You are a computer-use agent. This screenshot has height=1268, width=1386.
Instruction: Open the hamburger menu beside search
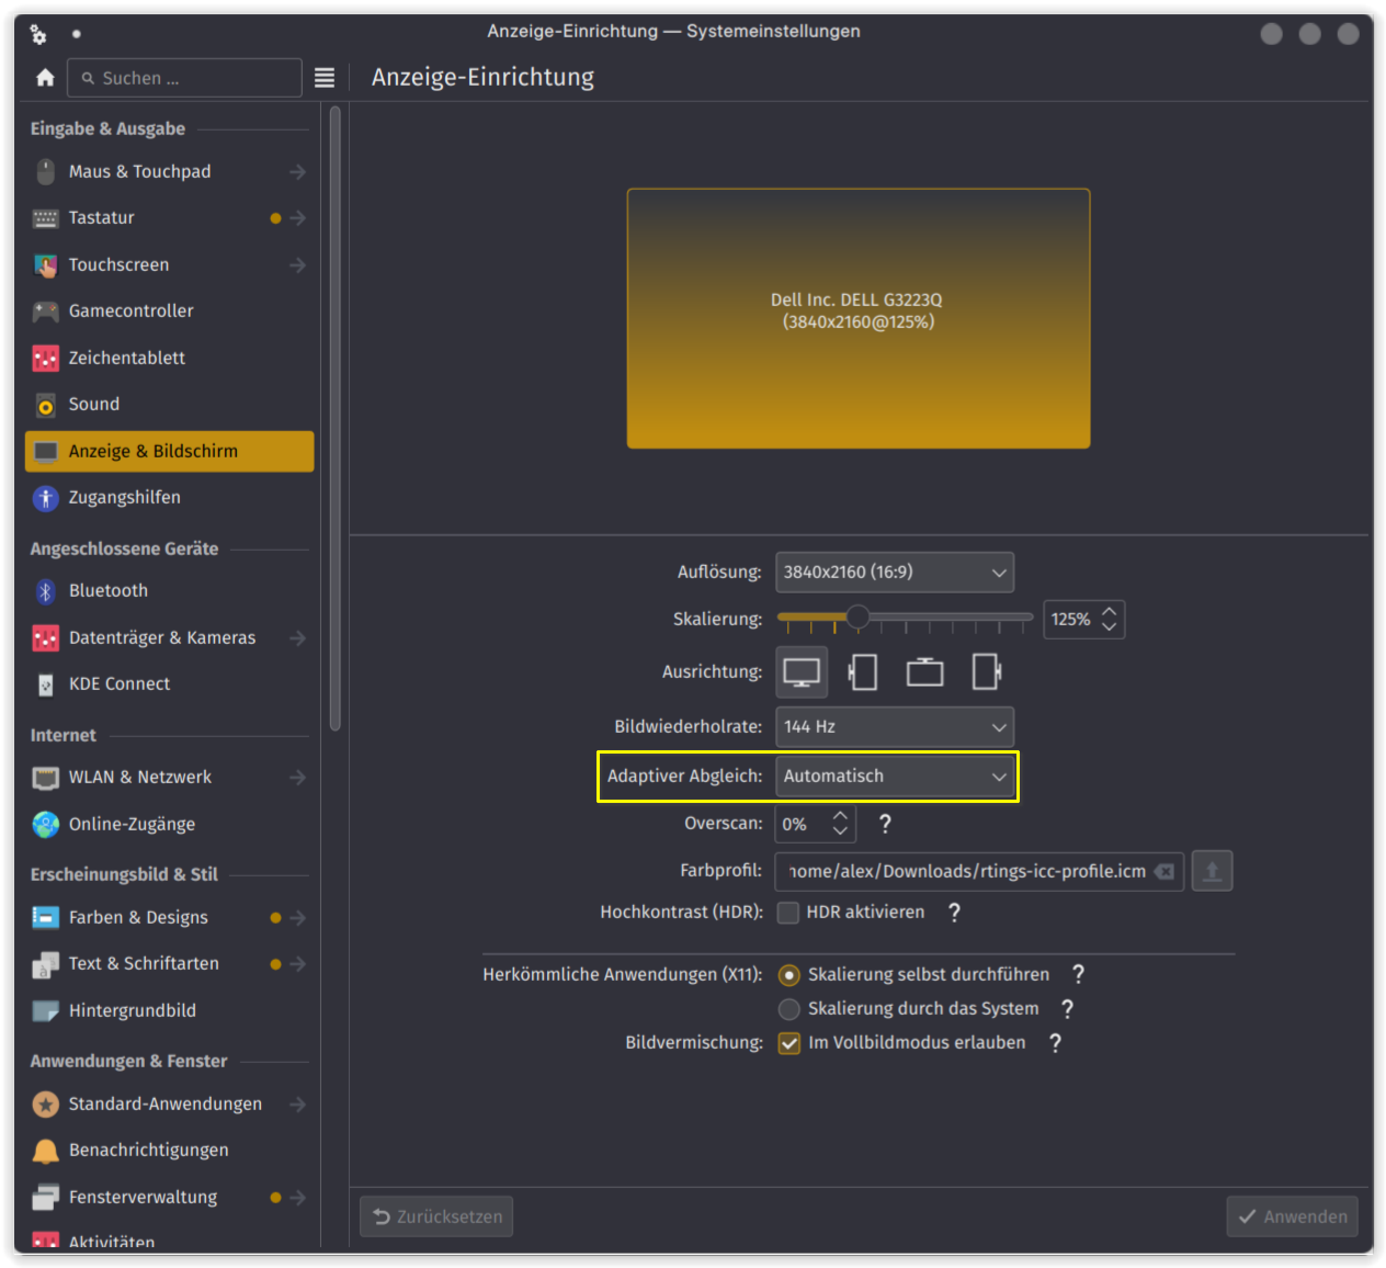coord(324,78)
